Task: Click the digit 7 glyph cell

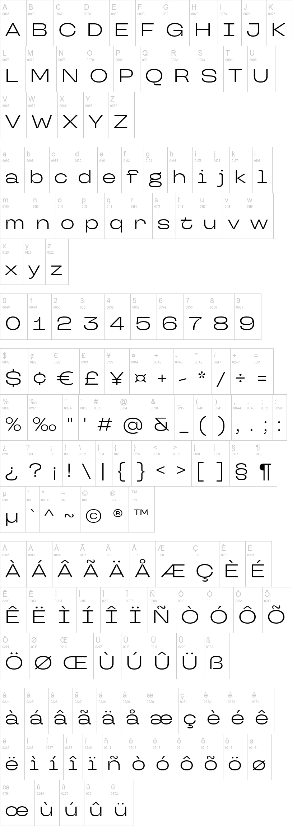Action: point(196,316)
